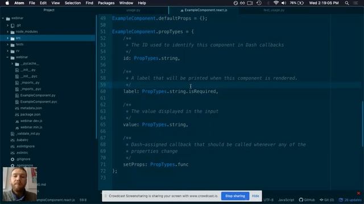
Task: Click the battery 76% indicator
Action: [297, 3]
